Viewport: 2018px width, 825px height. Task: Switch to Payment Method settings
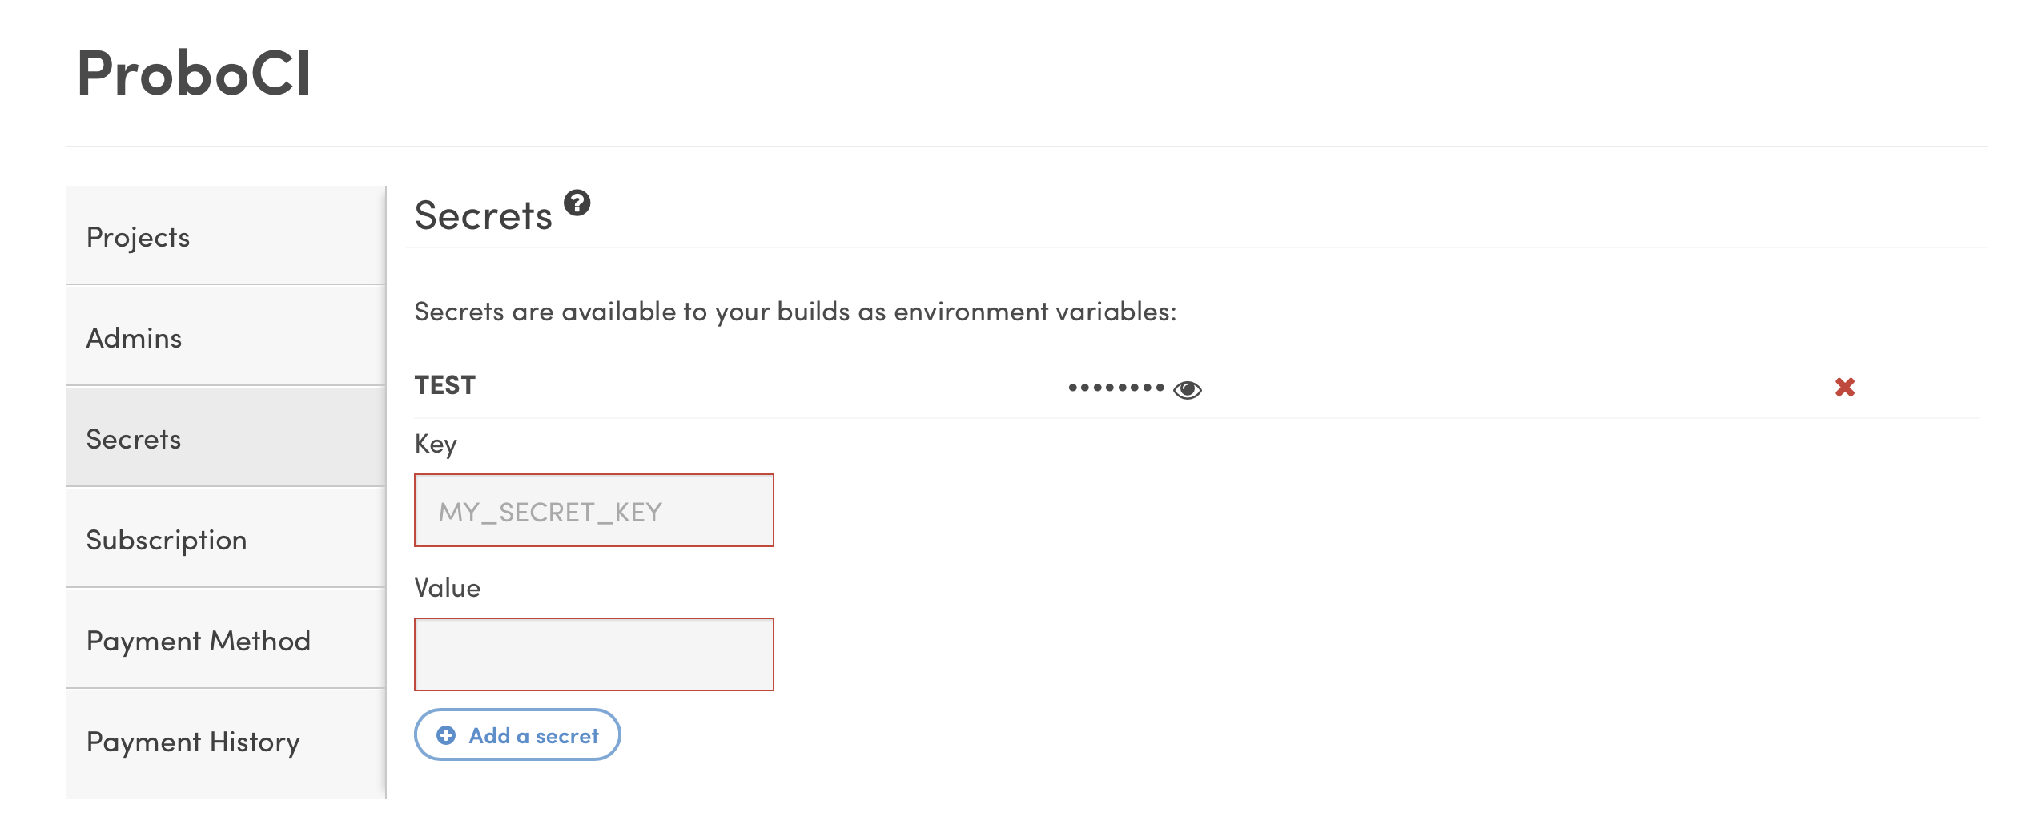[x=226, y=640]
